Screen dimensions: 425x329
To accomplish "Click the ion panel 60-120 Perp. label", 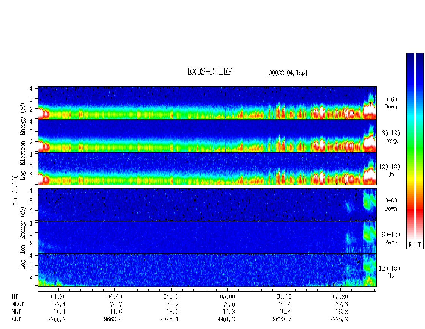I will (390, 238).
